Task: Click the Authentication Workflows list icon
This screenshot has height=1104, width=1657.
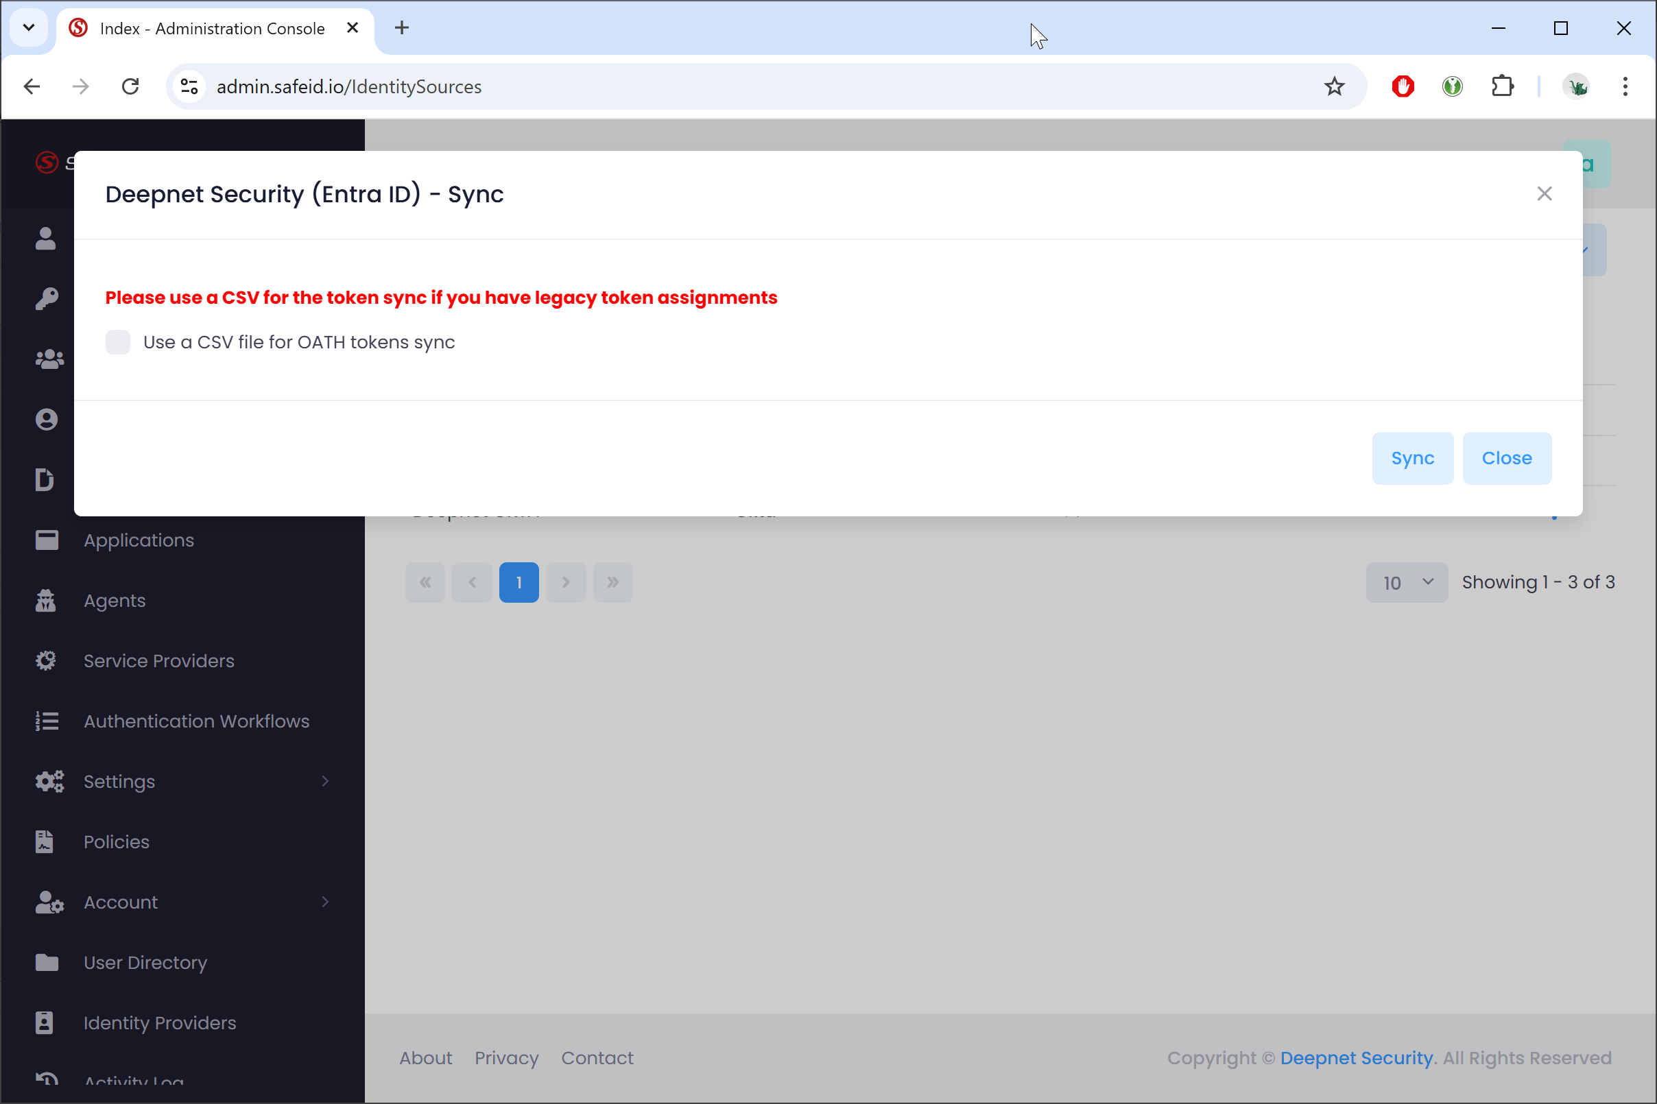Action: tap(47, 721)
